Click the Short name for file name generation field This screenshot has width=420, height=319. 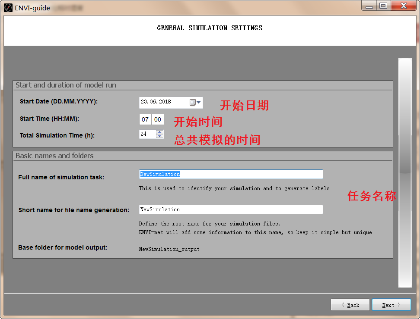point(231,210)
